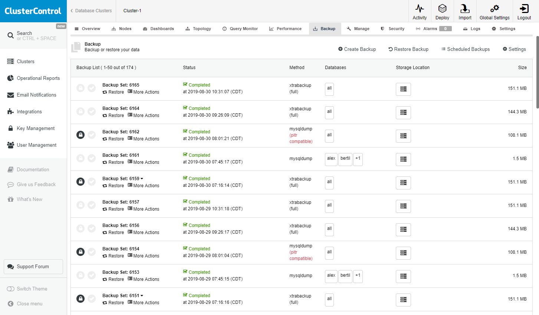
Task: Show extra database for Backup Set 6161
Action: (358, 159)
